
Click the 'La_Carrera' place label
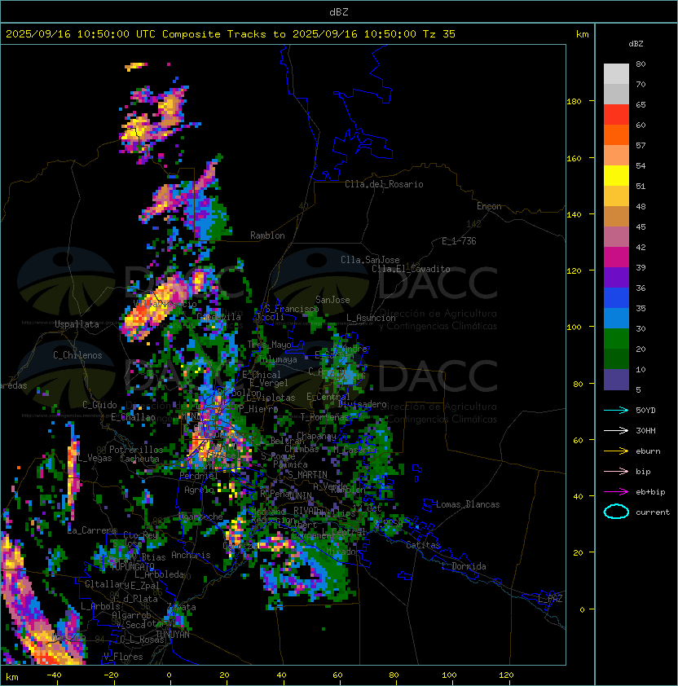click(91, 530)
